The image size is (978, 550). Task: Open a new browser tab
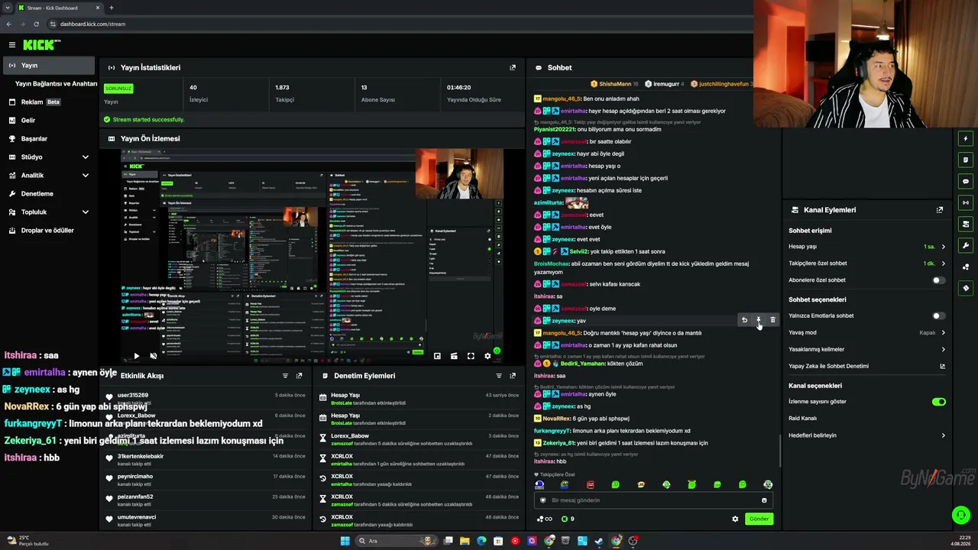click(112, 8)
